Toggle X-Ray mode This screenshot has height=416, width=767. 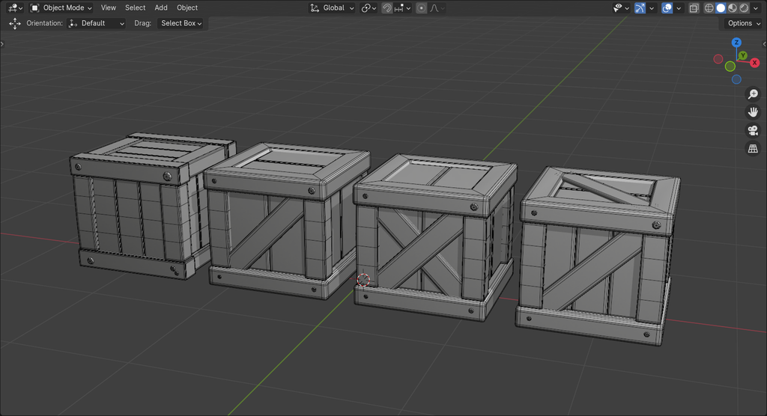694,7
